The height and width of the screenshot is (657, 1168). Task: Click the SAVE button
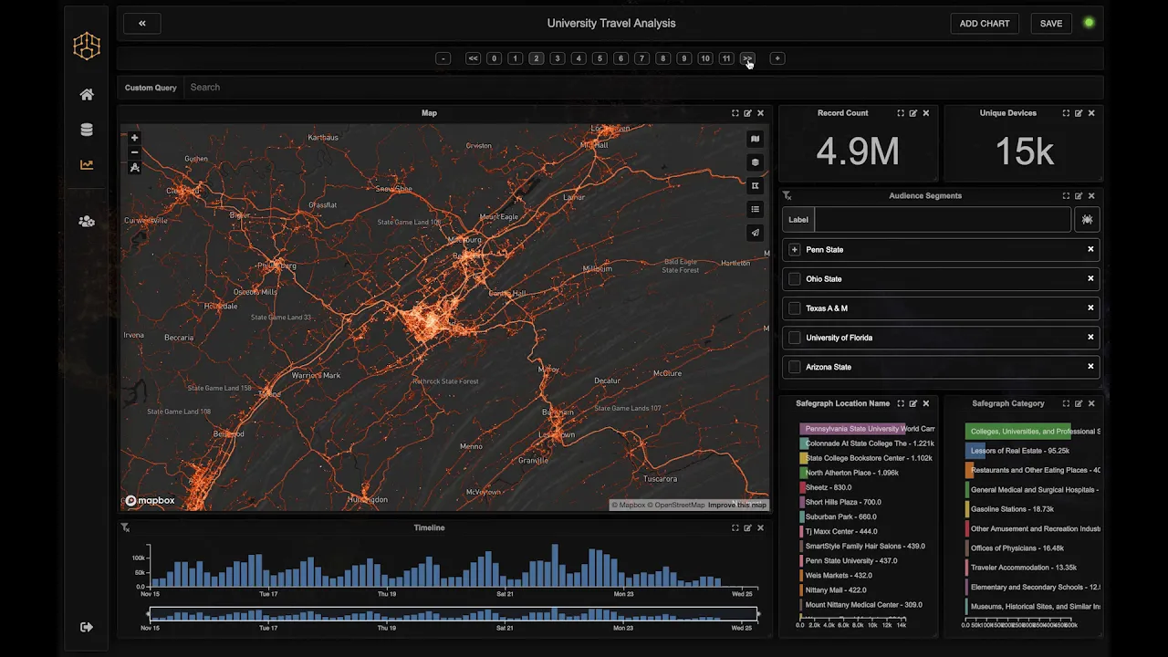click(1051, 24)
